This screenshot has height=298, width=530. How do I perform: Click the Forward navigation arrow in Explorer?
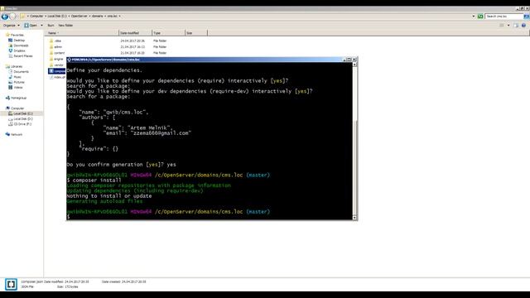tap(12, 17)
